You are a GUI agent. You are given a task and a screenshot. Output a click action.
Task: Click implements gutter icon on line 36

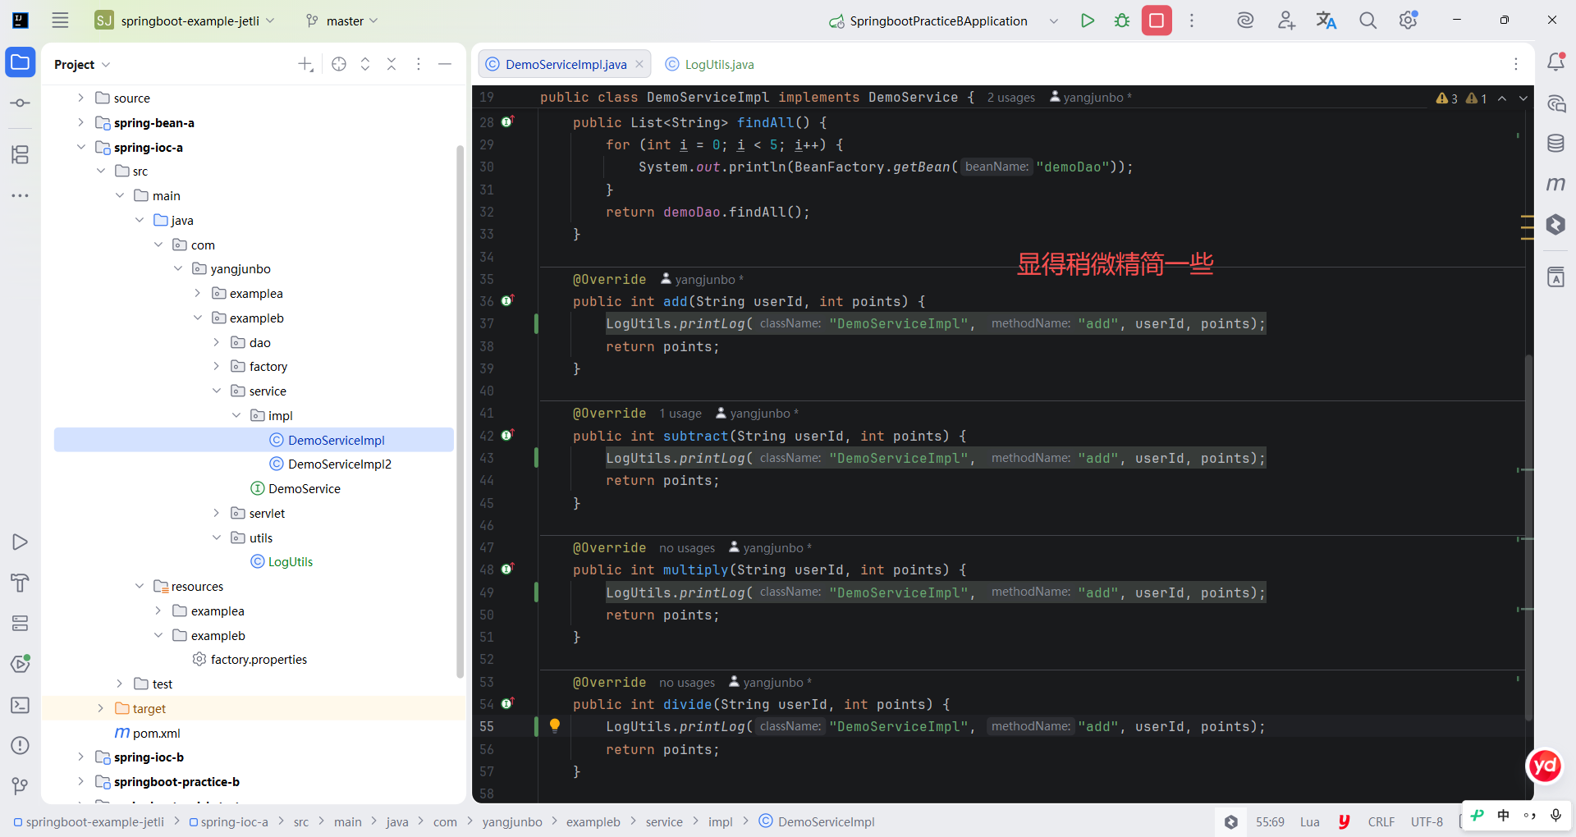[x=508, y=300]
